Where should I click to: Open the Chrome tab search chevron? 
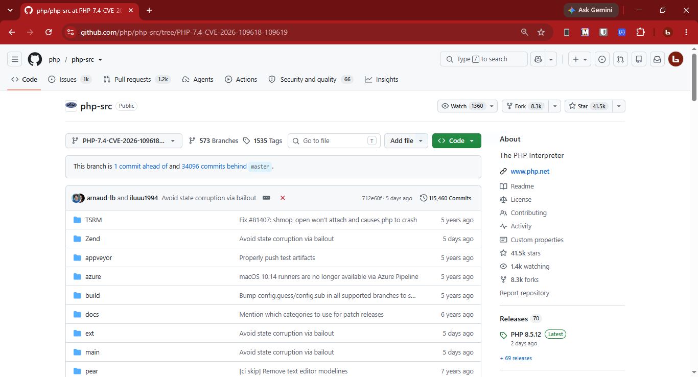point(10,10)
